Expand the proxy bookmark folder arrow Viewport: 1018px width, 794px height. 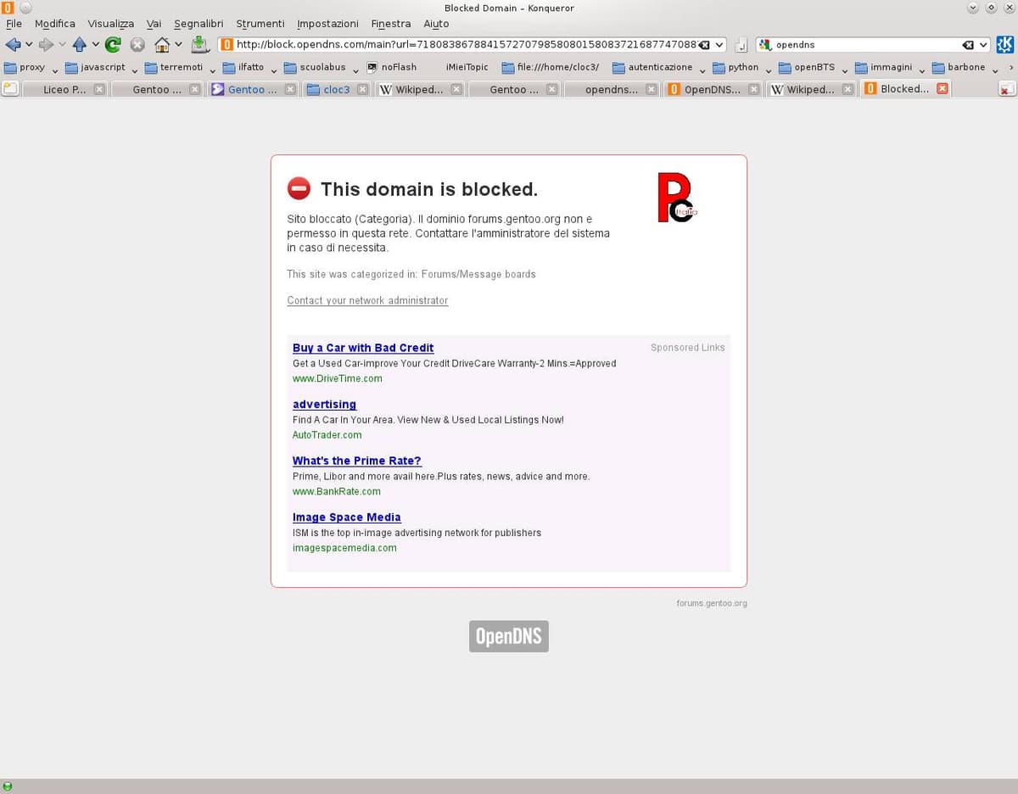55,70
